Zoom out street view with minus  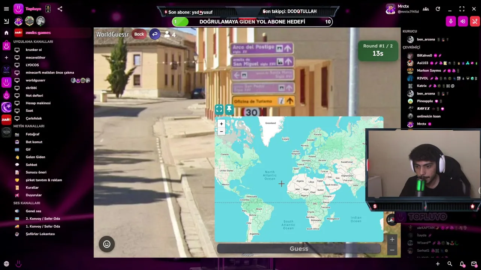pos(392,250)
